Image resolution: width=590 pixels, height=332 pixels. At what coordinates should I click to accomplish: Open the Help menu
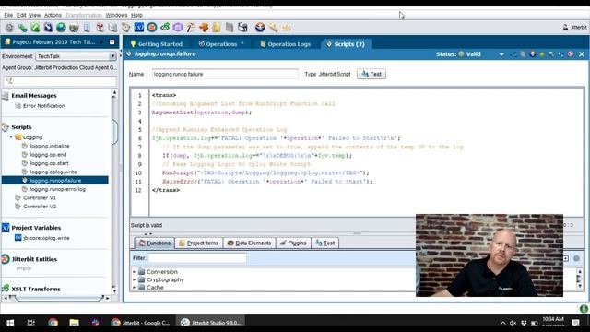(136, 15)
